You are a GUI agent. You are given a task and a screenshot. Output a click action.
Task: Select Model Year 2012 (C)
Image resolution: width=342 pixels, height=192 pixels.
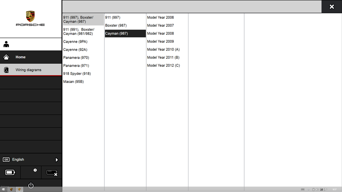[x=167, y=65]
